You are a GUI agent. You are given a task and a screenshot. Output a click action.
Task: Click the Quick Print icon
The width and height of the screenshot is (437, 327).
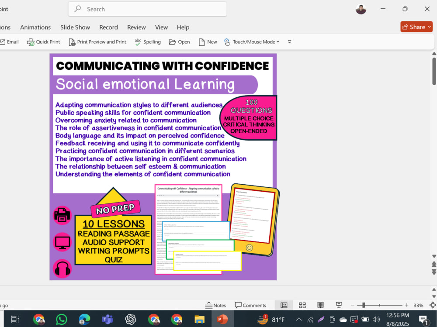pyautogui.click(x=31, y=42)
